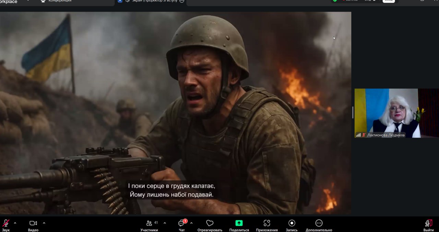Click the green Поделиться share screen icon
The height and width of the screenshot is (232, 439).
pos(239,223)
